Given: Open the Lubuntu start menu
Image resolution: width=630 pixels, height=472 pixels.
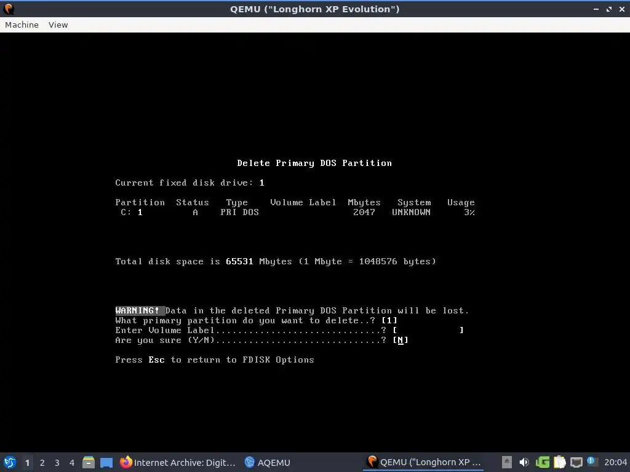Looking at the screenshot, I should point(10,462).
